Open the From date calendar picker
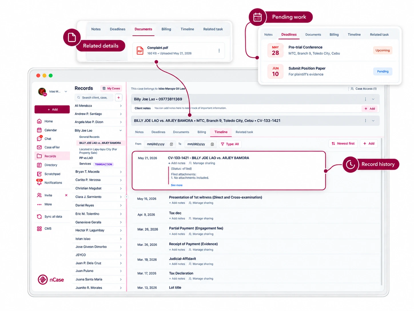Image resolution: width=414 pixels, height=311 pixels. [x=172, y=144]
